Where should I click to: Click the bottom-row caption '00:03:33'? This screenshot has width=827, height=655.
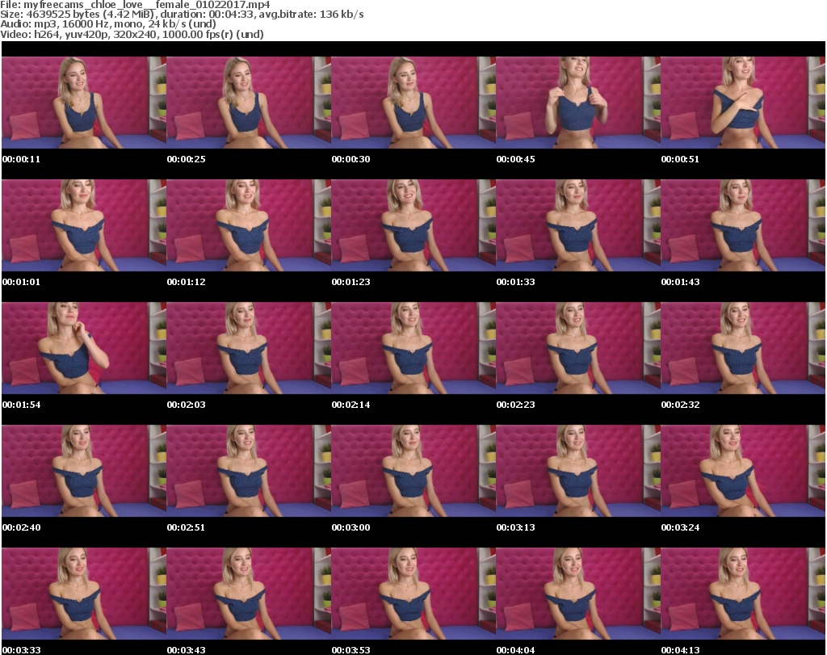pyautogui.click(x=21, y=650)
